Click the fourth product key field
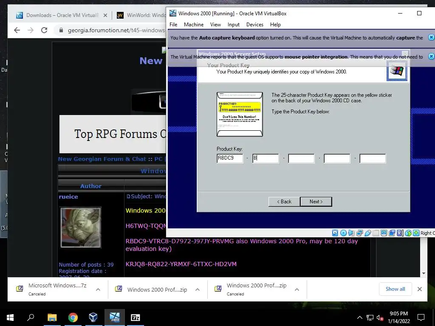Viewport: 435px width, 326px height. coord(337,158)
